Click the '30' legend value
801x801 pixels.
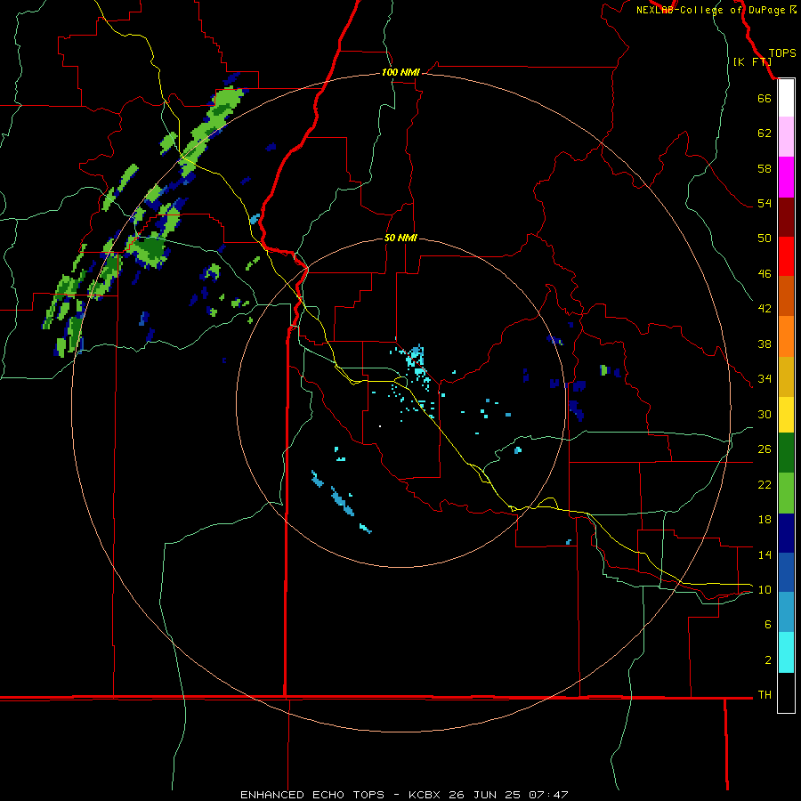pos(765,414)
